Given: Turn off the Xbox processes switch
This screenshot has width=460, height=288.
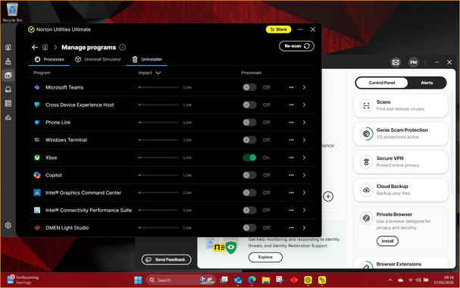Looking at the screenshot, I should [249, 158].
